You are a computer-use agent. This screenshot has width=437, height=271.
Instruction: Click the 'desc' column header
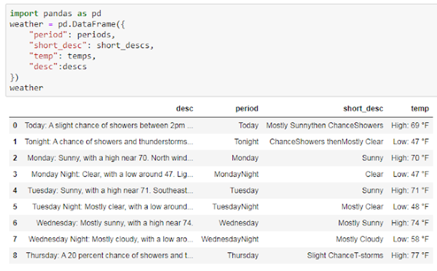point(184,108)
